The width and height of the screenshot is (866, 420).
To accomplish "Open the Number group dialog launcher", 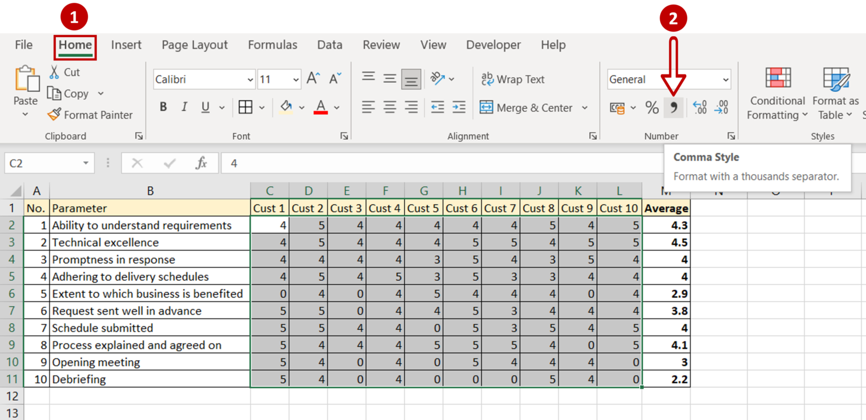I will click(731, 136).
